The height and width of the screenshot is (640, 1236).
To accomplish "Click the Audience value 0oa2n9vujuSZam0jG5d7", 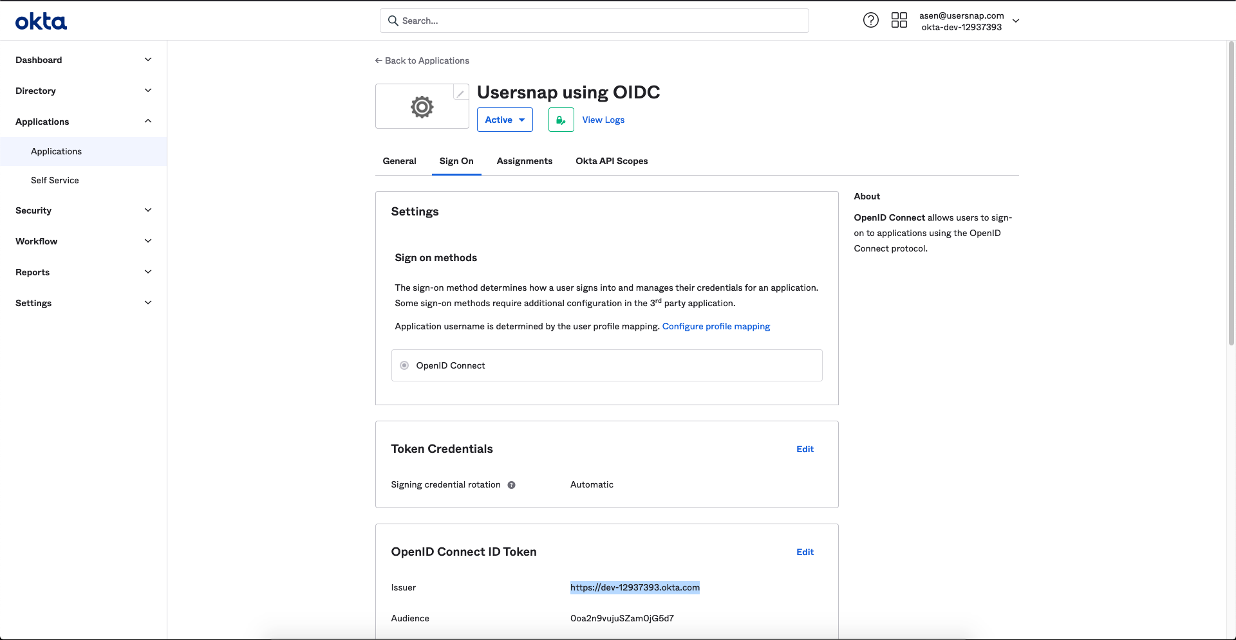I will (622, 618).
